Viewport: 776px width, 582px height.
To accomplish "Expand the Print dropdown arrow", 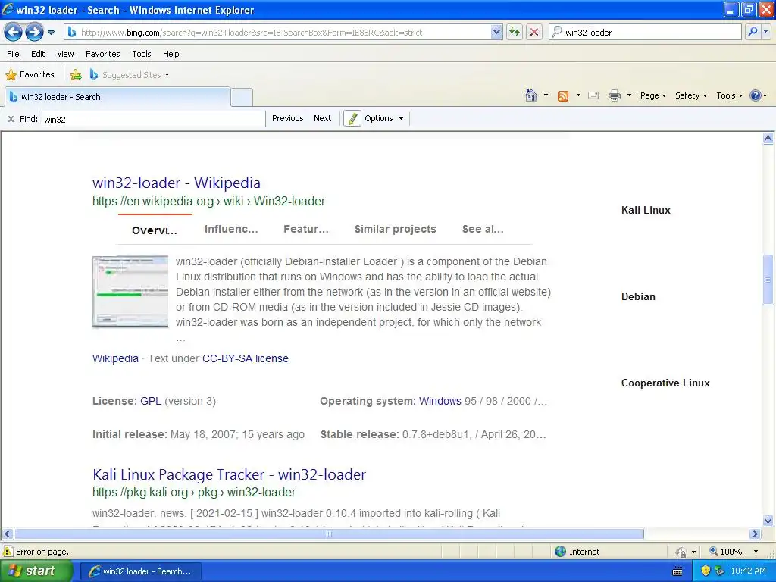I will 629,95.
